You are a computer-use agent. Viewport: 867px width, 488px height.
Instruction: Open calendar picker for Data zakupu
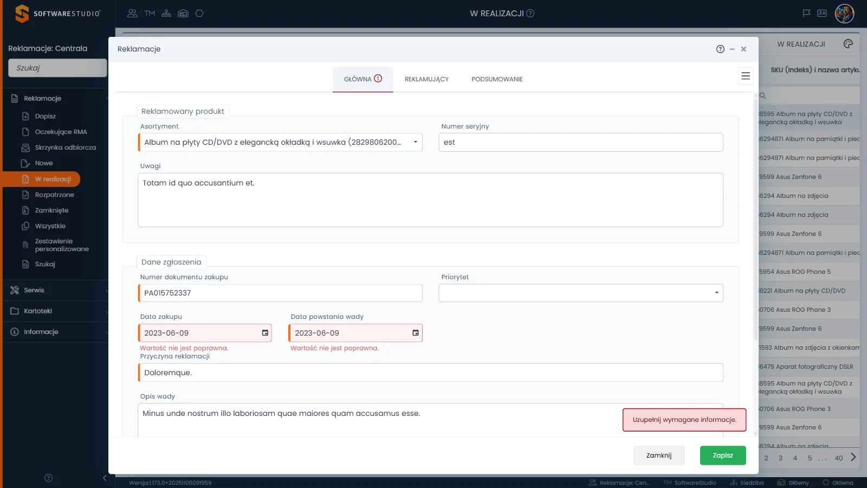coord(265,333)
